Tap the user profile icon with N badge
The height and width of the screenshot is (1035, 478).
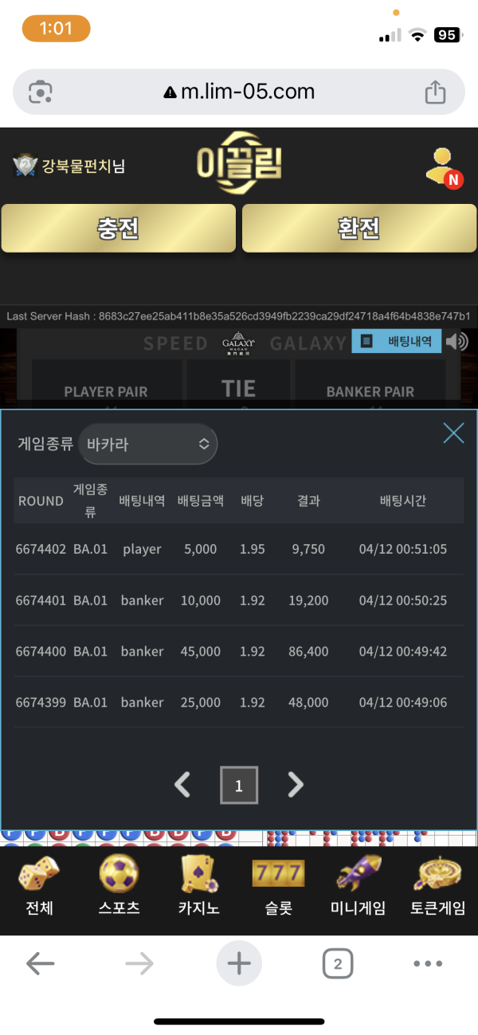point(442,167)
